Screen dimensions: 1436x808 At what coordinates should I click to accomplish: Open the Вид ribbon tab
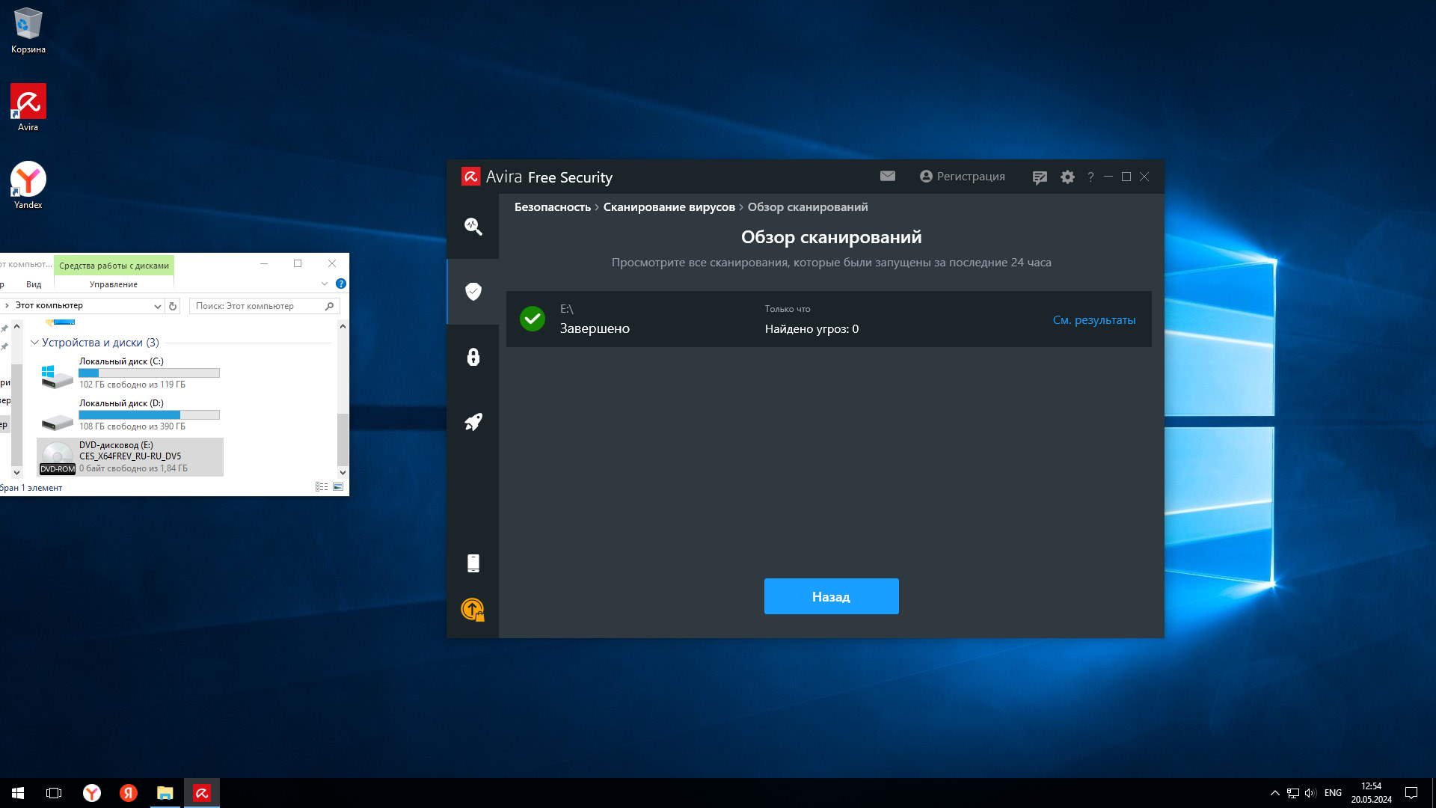click(34, 284)
